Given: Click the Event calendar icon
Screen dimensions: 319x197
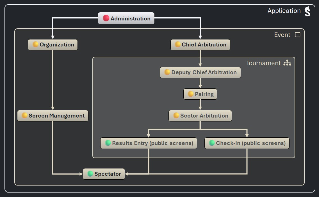Looking at the screenshot, I should click(x=298, y=35).
